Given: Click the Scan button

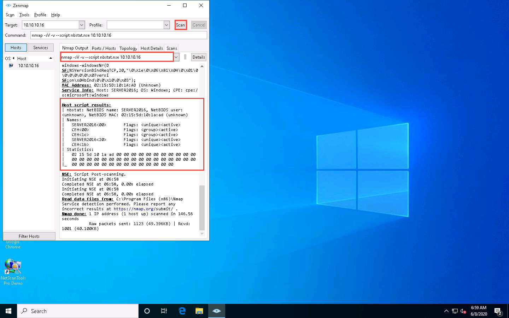Looking at the screenshot, I should [181, 25].
